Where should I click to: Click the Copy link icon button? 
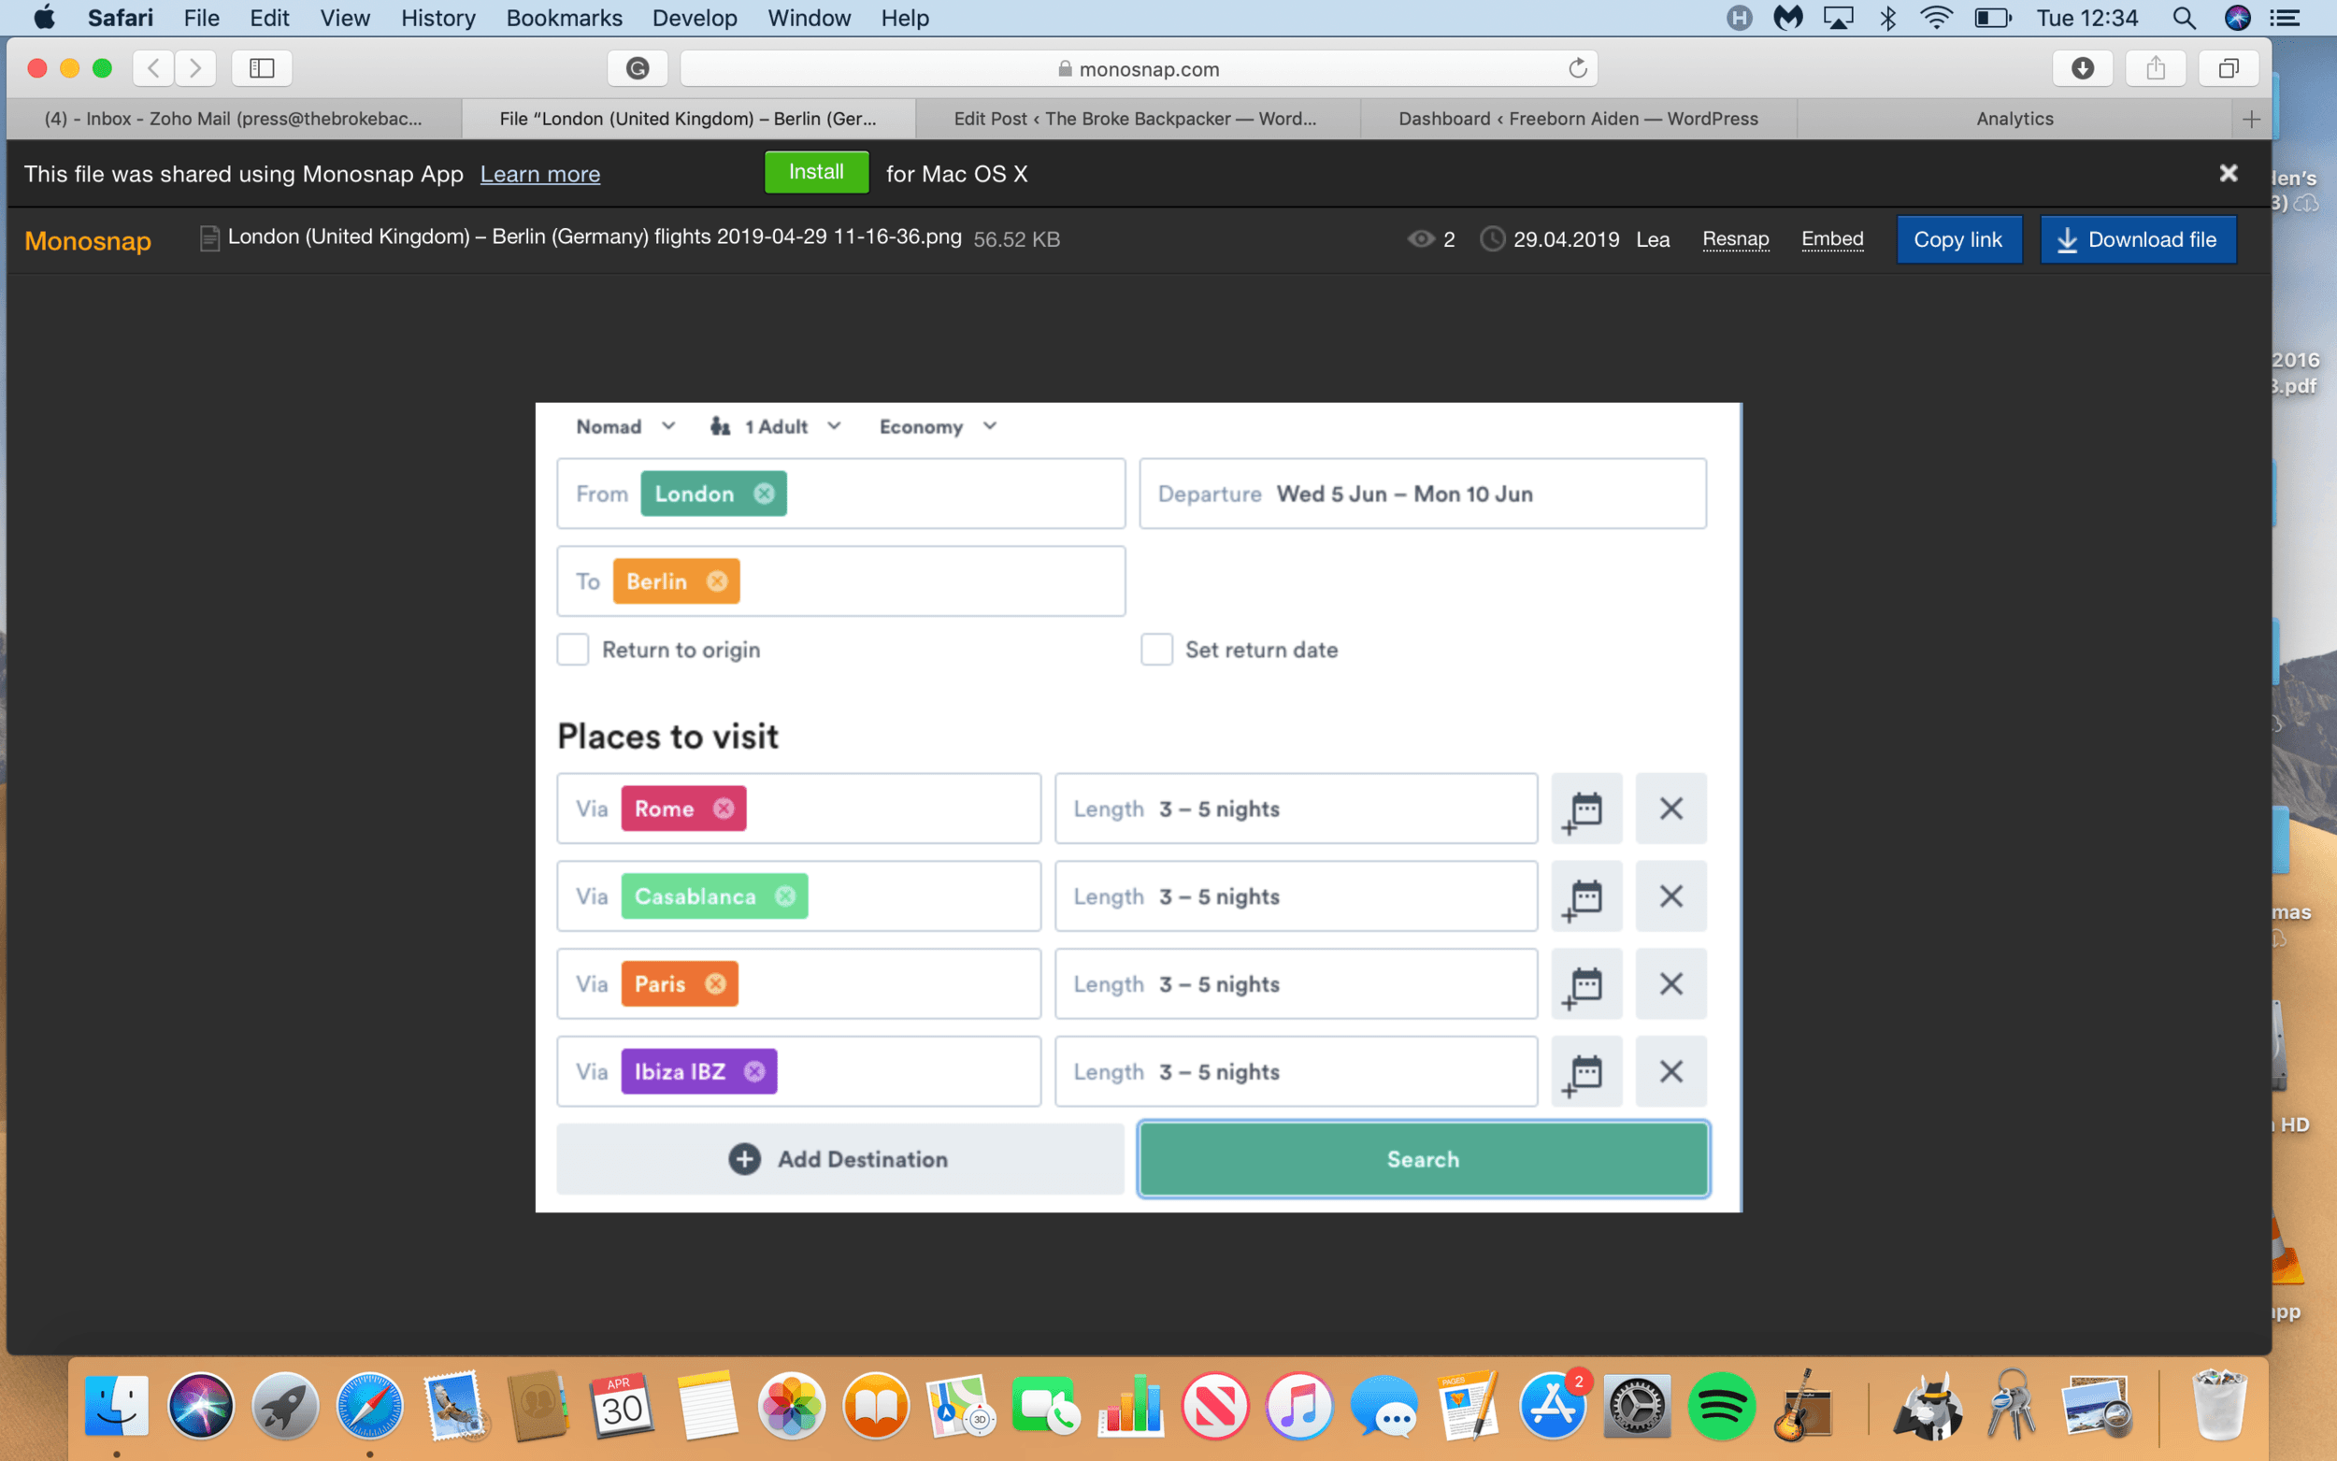pos(1957,239)
